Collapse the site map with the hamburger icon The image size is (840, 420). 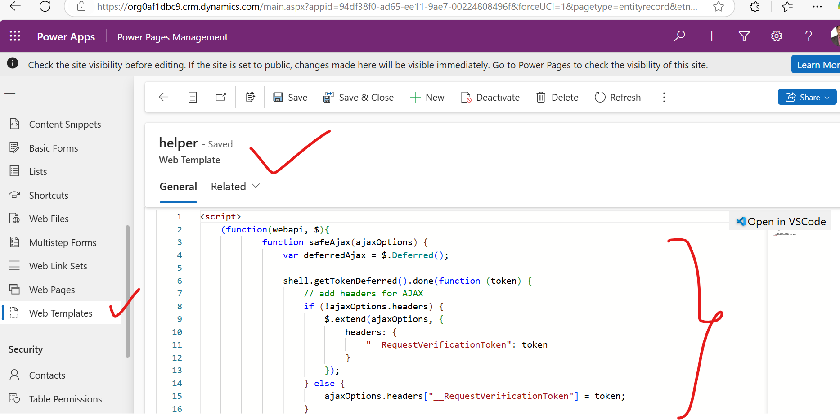tap(10, 91)
